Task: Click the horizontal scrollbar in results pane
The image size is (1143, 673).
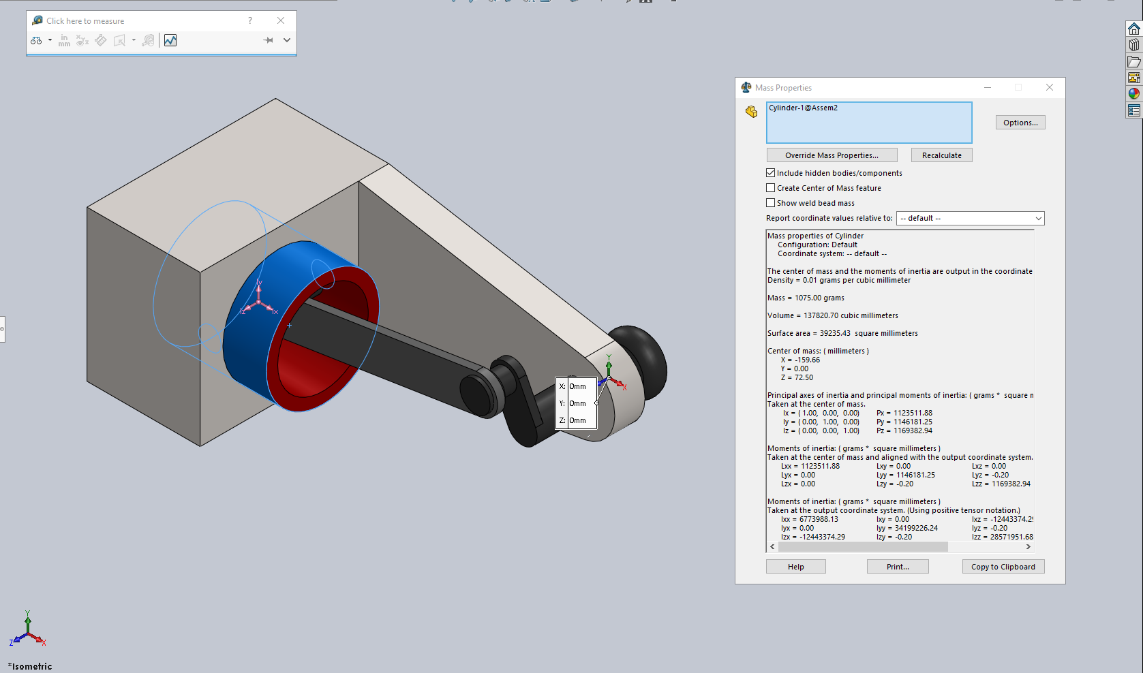Action: coord(862,547)
